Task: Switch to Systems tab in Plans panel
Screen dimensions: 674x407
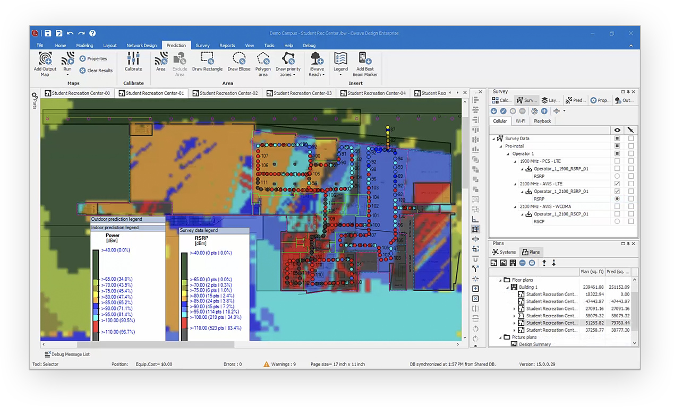Action: (x=504, y=252)
